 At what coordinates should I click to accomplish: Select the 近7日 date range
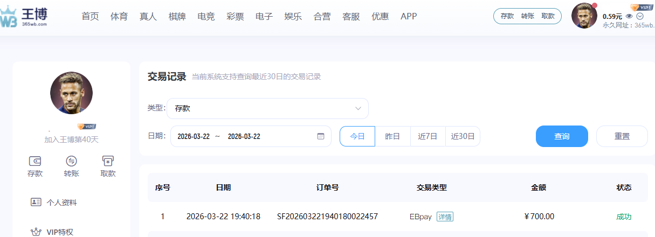[428, 136]
